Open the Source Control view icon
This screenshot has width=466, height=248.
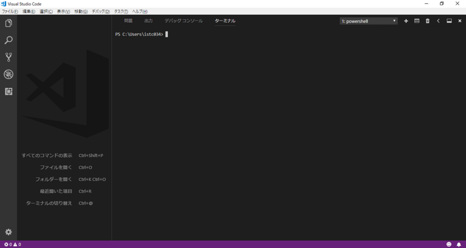[9, 57]
